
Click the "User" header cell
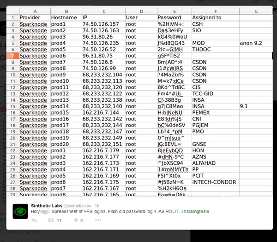(142, 17)
